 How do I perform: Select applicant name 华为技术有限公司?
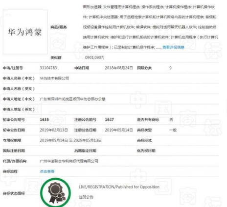(x=54, y=78)
